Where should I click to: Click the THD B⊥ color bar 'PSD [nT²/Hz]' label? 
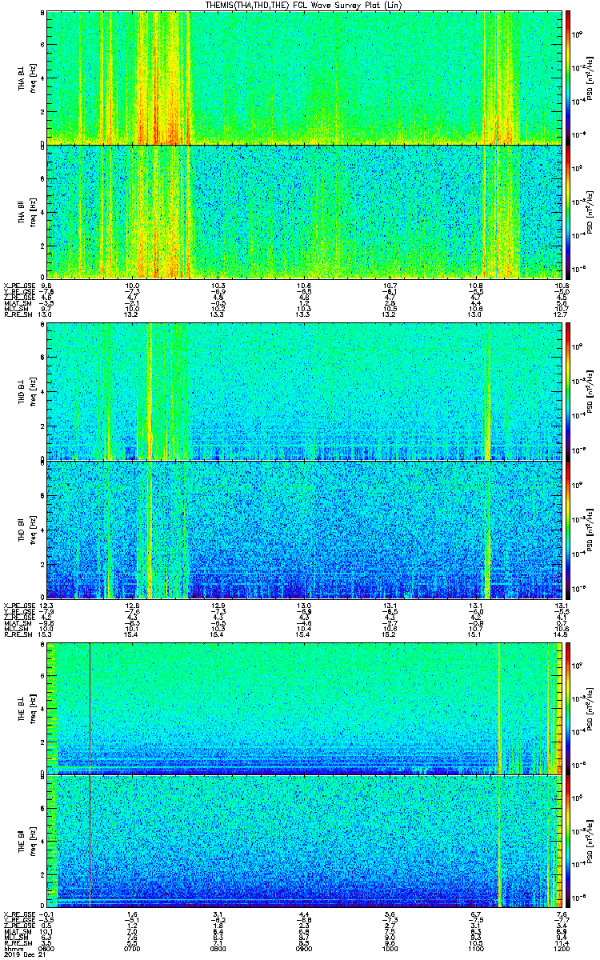tap(590, 392)
